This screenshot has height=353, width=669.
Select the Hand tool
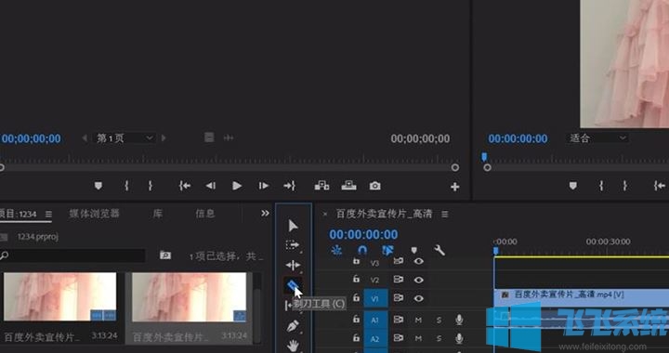293,346
